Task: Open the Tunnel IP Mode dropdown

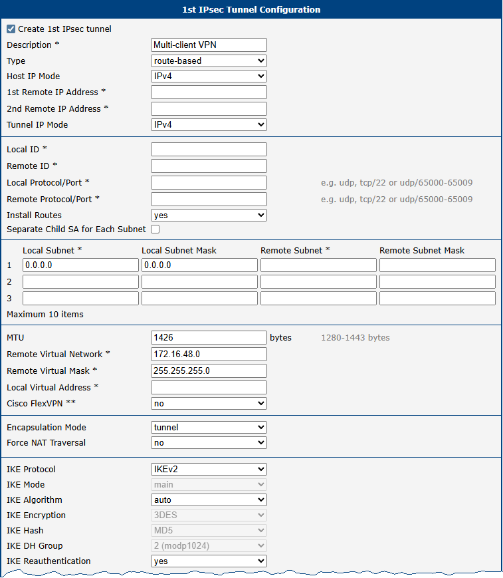Action: pyautogui.click(x=209, y=124)
